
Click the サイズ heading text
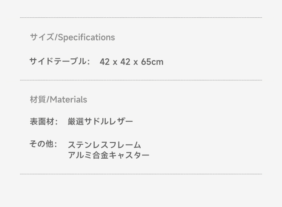42,37
